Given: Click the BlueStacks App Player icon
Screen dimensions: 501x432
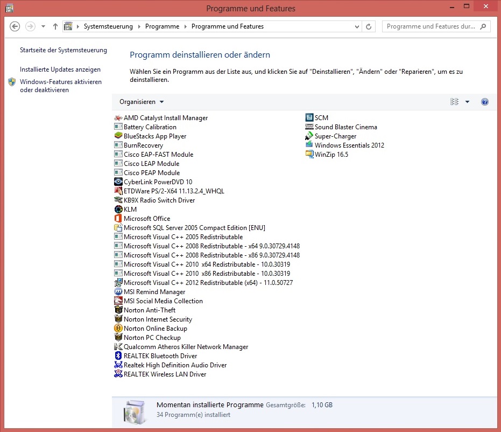Looking at the screenshot, I should click(118, 136).
